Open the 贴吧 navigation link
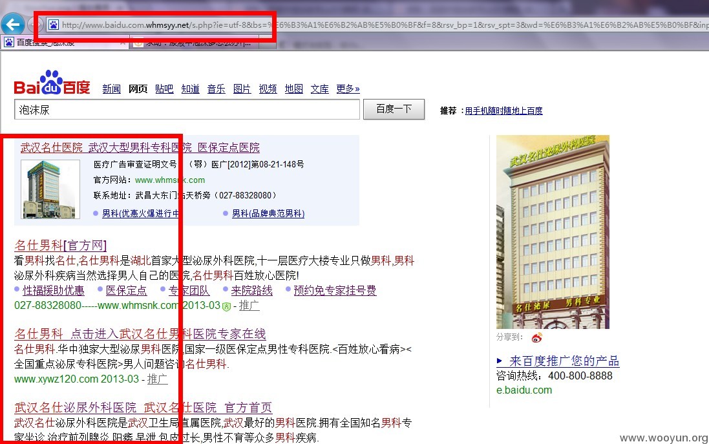This screenshot has height=444, width=709. point(164,89)
